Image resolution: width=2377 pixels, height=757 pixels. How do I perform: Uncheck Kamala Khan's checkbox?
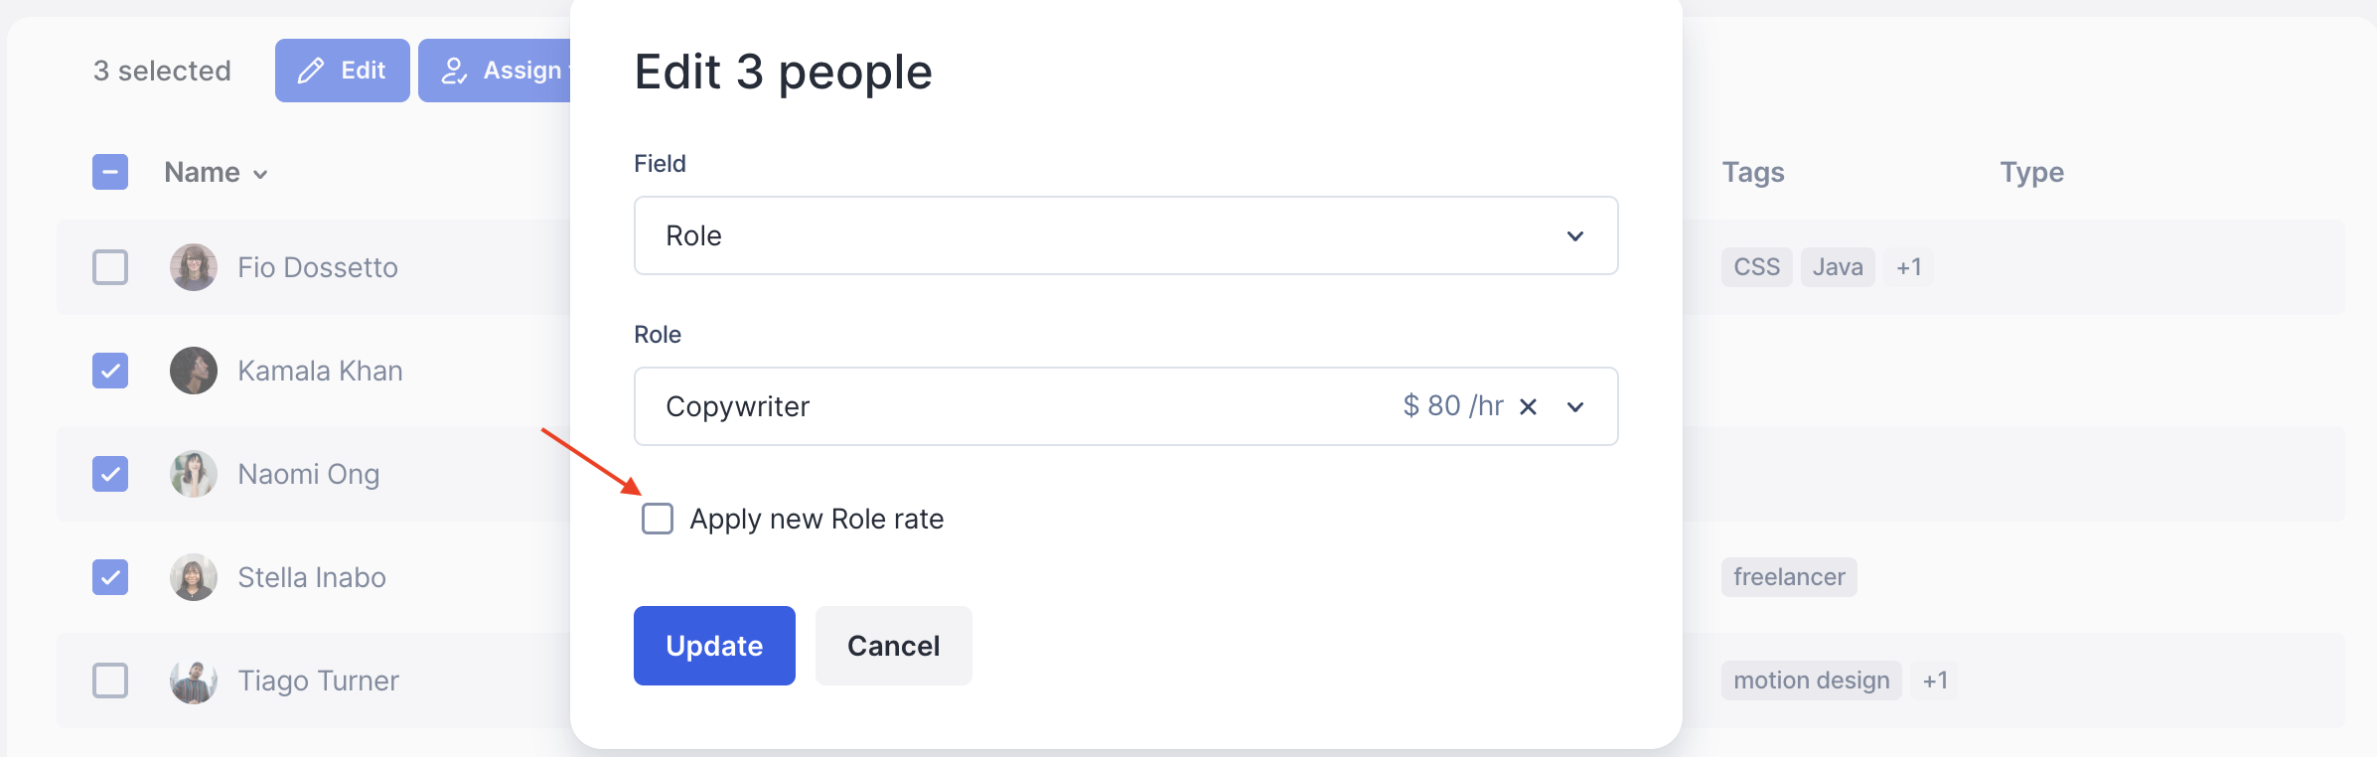(x=110, y=371)
